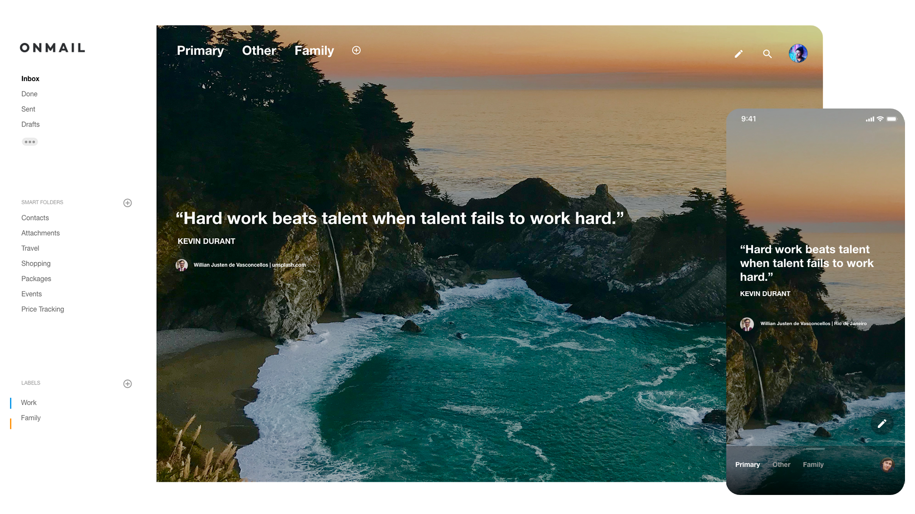This screenshot has width=915, height=514.
Task: Open the Sent folder
Action: [28, 109]
